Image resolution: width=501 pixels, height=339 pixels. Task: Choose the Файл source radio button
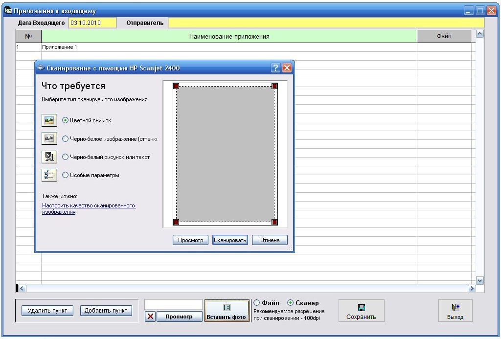(256, 303)
